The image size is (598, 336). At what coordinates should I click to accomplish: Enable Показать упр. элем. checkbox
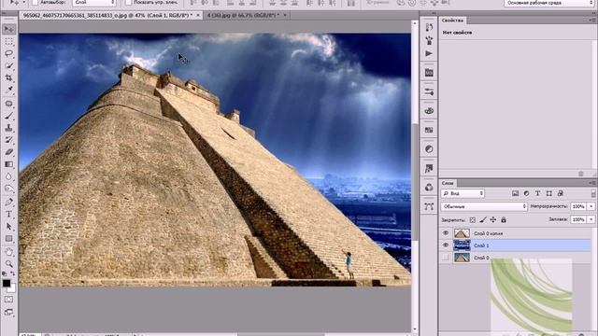point(129,2)
